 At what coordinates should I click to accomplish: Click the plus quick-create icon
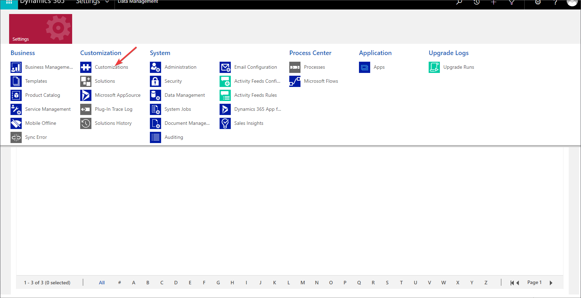pyautogui.click(x=493, y=2)
